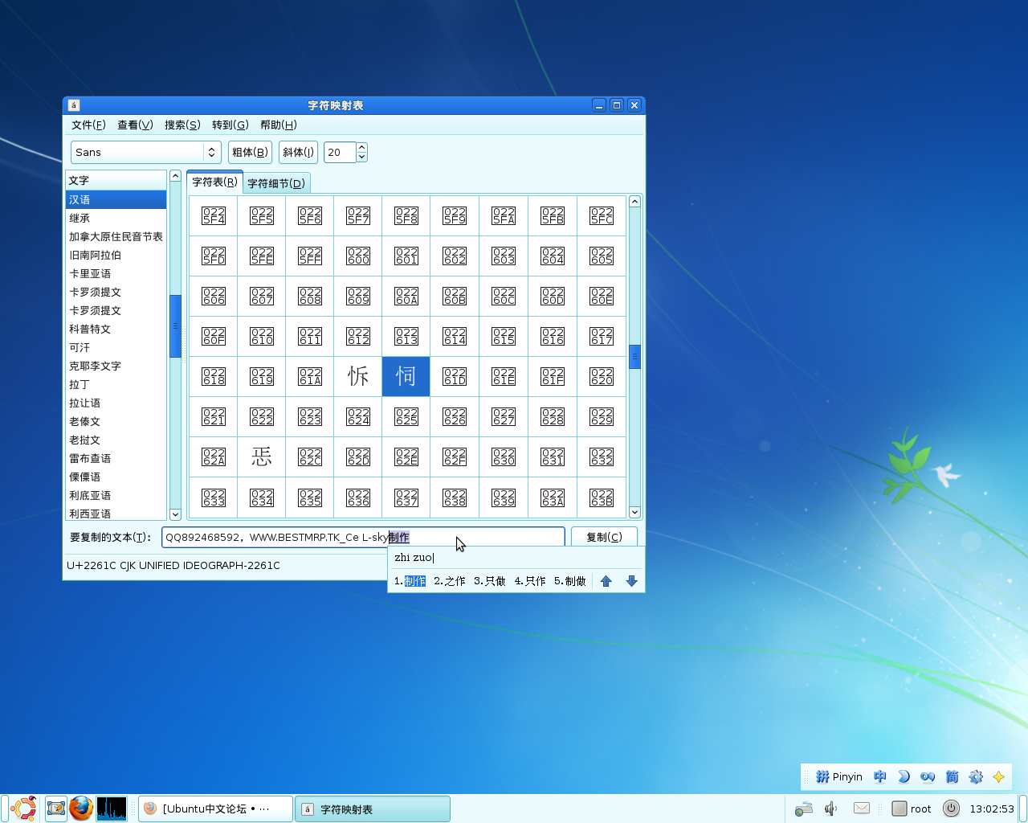
Task: Select candidate 3.只做
Action: (490, 581)
